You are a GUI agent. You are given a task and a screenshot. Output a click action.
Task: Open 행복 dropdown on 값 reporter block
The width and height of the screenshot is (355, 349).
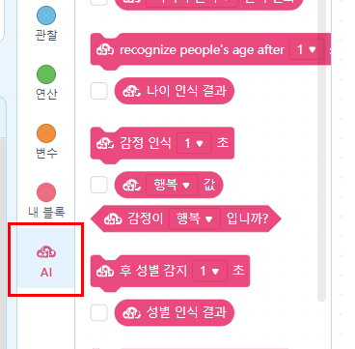click(x=172, y=185)
